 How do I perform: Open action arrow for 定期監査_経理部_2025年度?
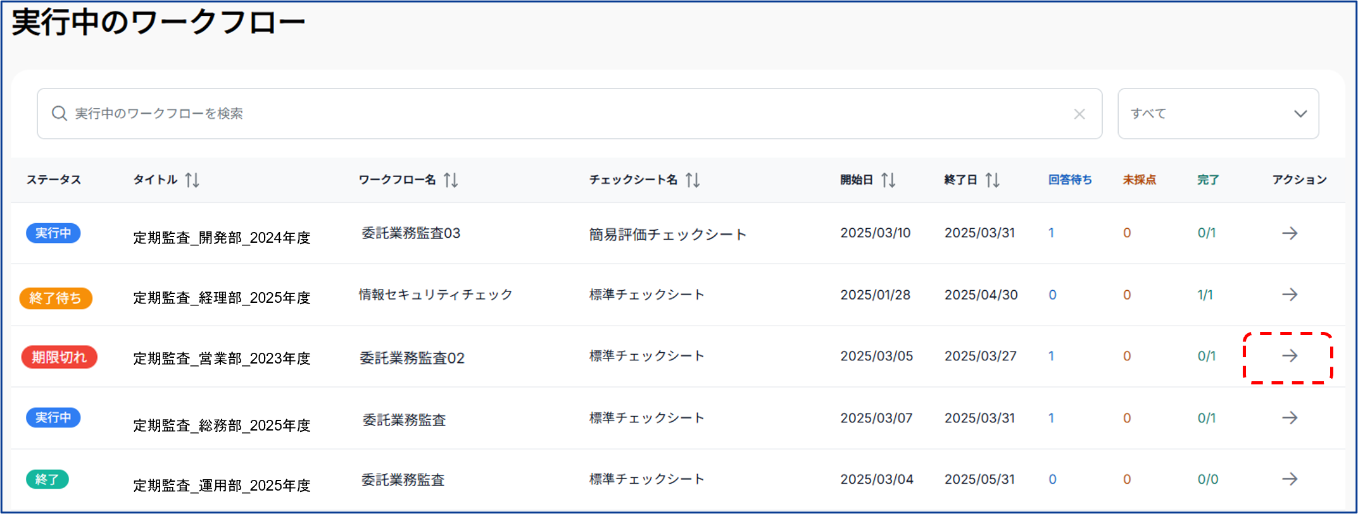[1290, 295]
